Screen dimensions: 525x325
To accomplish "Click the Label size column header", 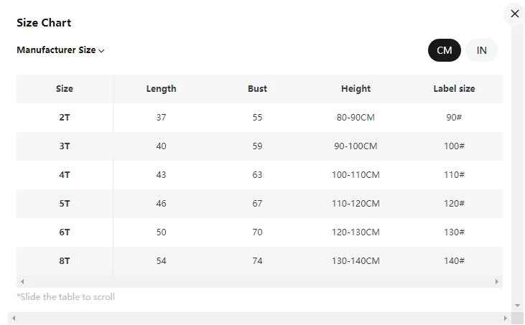I will coord(454,89).
